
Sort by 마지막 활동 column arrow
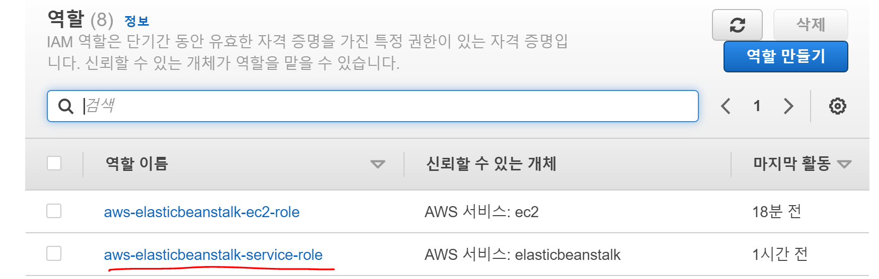tap(844, 164)
